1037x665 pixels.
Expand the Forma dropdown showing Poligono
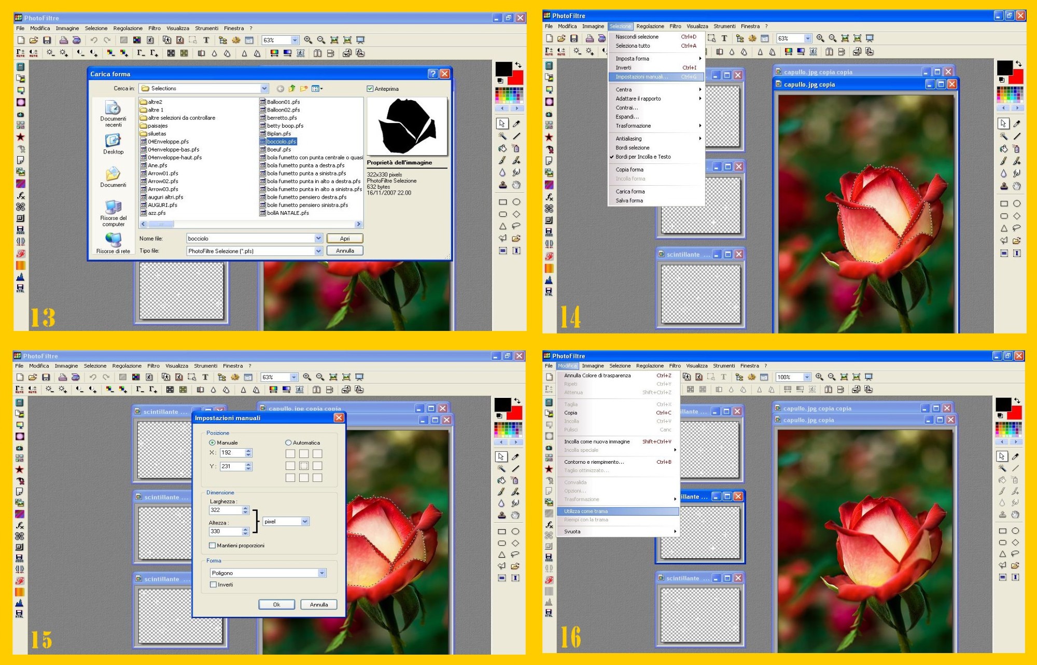click(322, 573)
